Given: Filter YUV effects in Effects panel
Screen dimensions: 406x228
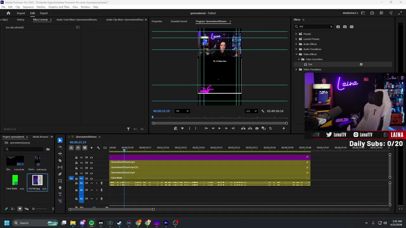Looking at the screenshot, I should [351, 27].
